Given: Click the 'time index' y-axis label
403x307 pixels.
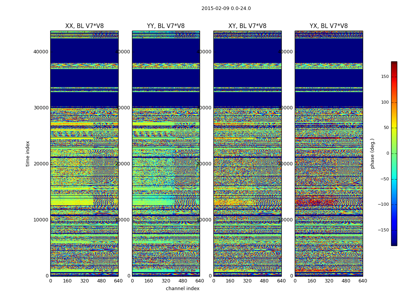Looking at the screenshot, I should pyautogui.click(x=28, y=153).
